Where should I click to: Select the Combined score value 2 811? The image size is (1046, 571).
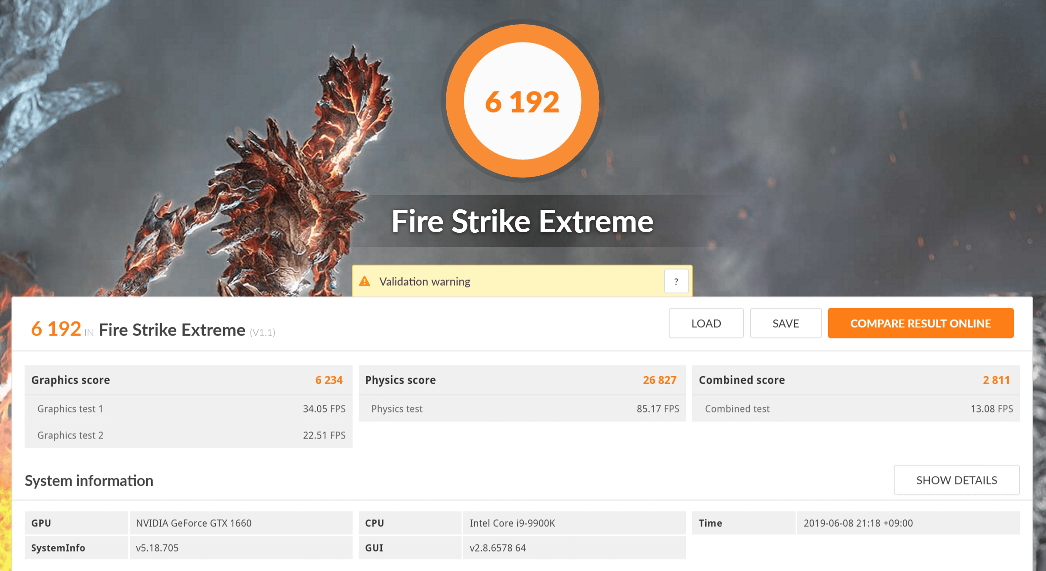click(x=996, y=380)
